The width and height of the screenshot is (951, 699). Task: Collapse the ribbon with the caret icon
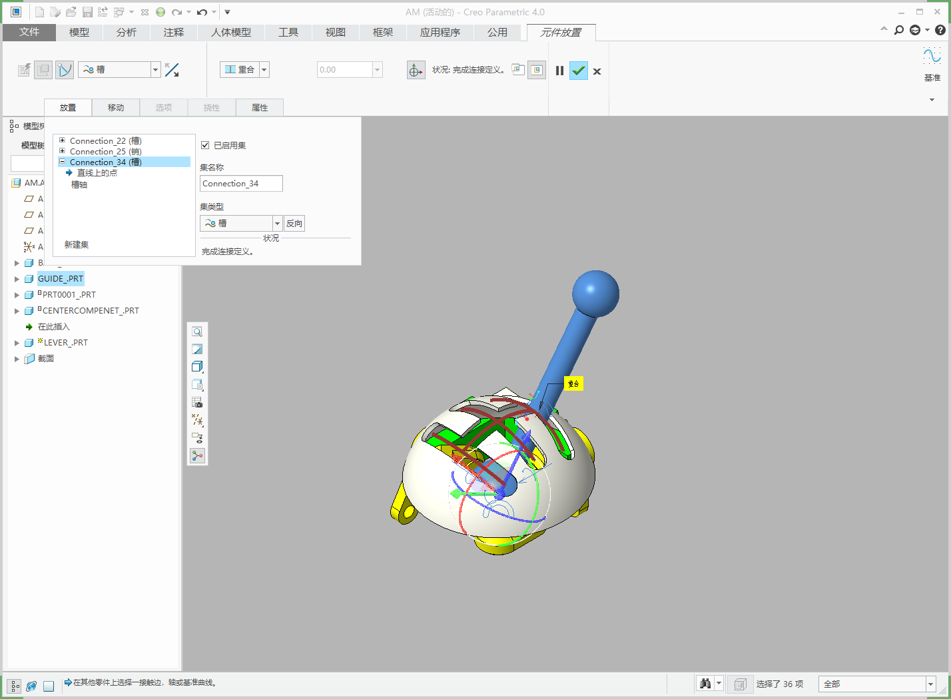[x=884, y=29]
